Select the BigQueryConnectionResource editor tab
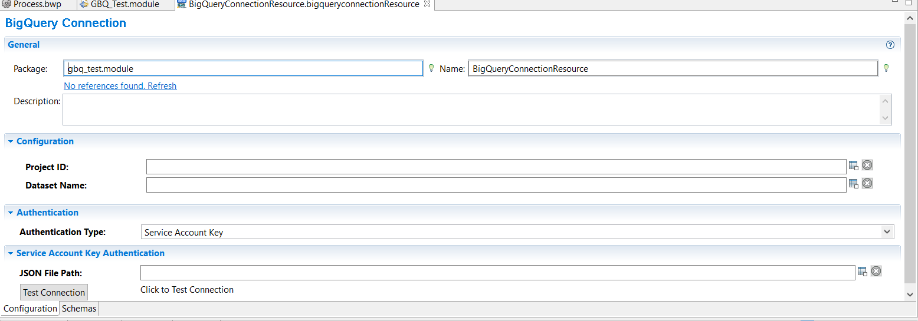The image size is (918, 321). 304,4
